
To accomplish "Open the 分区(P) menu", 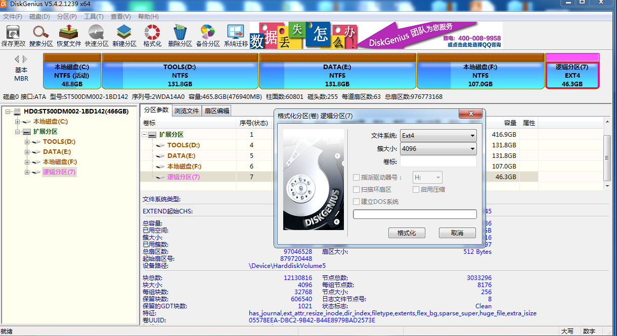I will point(67,17).
